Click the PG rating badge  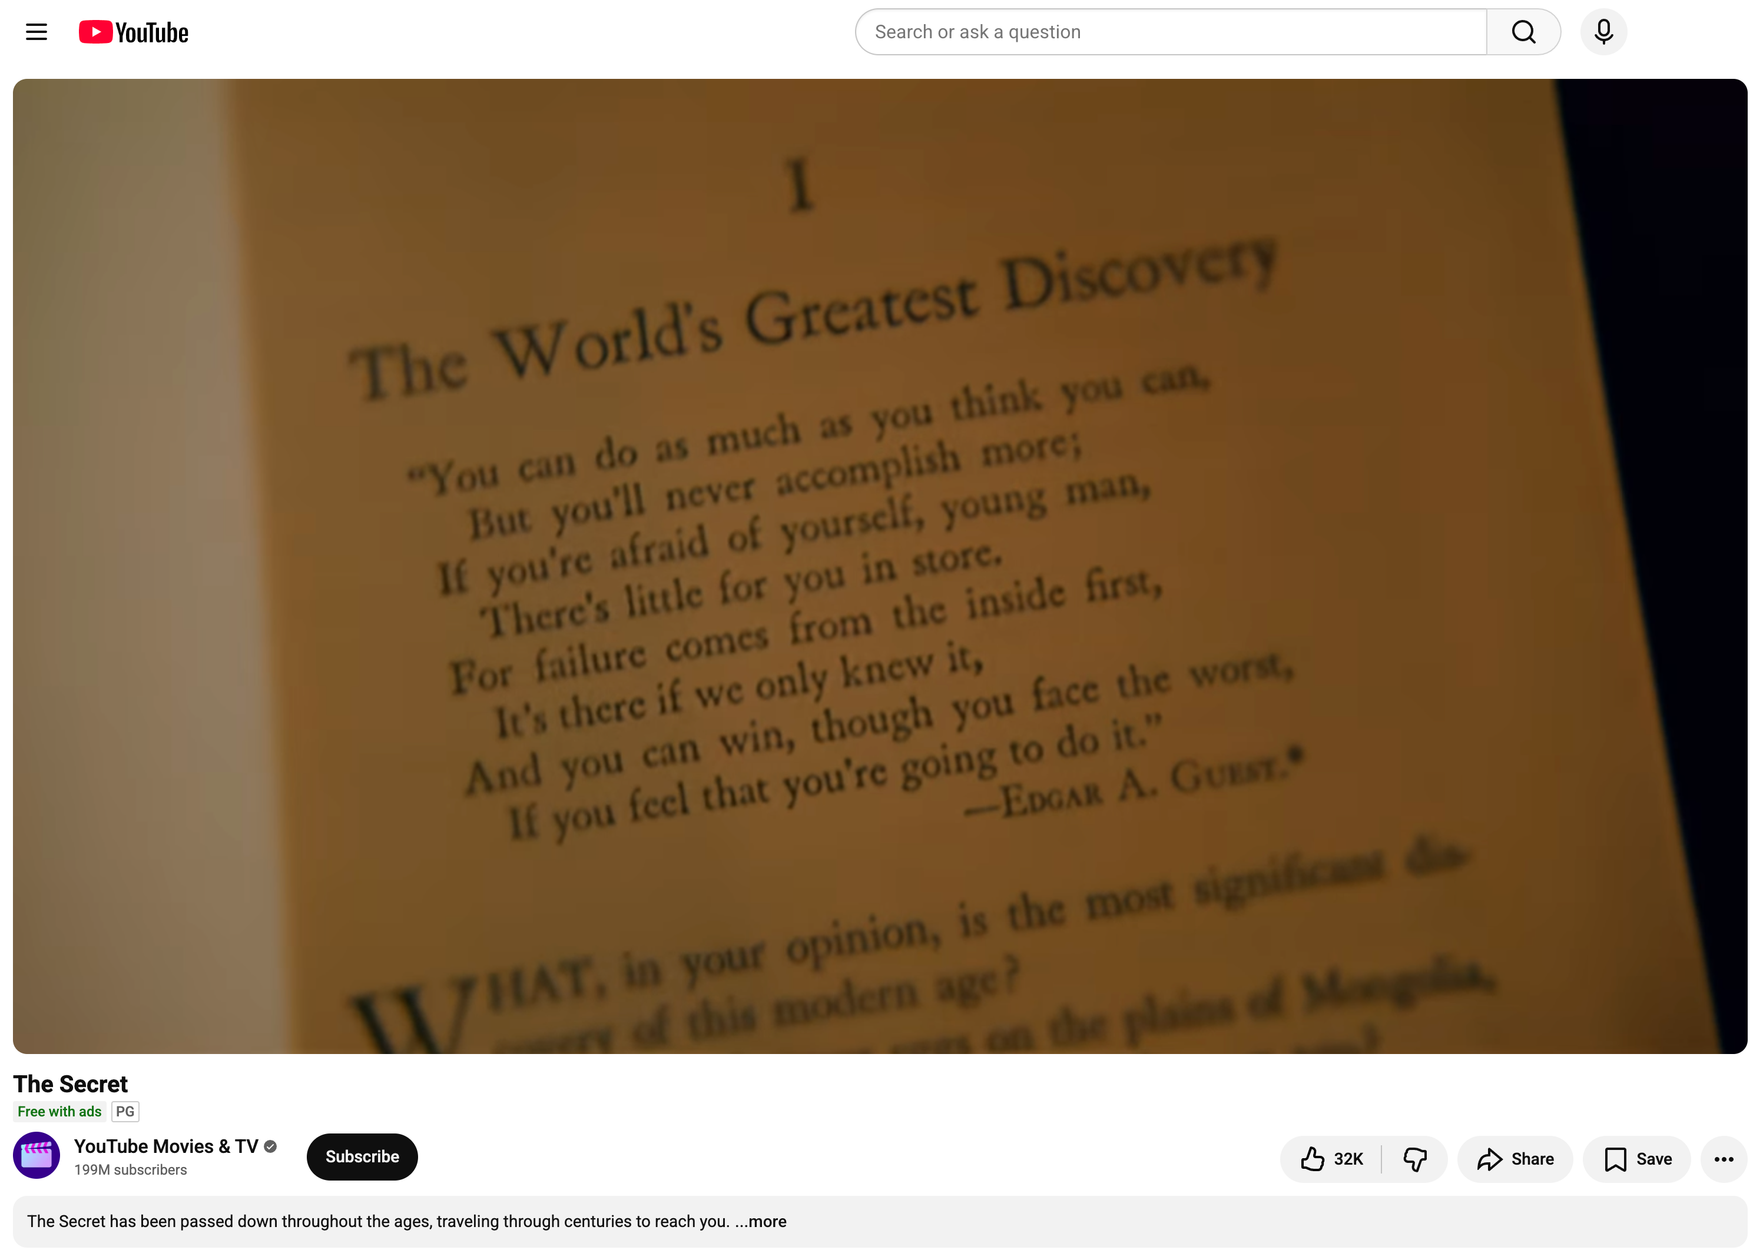click(x=125, y=1112)
